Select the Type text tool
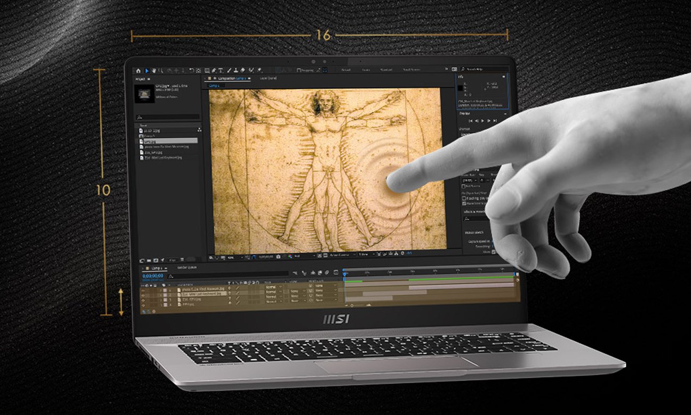 221,70
